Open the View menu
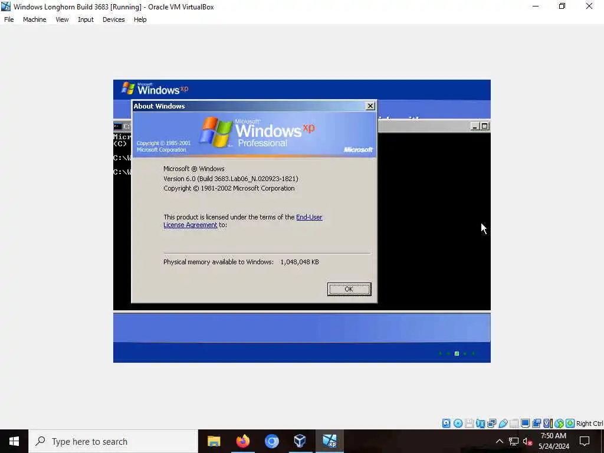The width and height of the screenshot is (604, 453). pos(62,19)
